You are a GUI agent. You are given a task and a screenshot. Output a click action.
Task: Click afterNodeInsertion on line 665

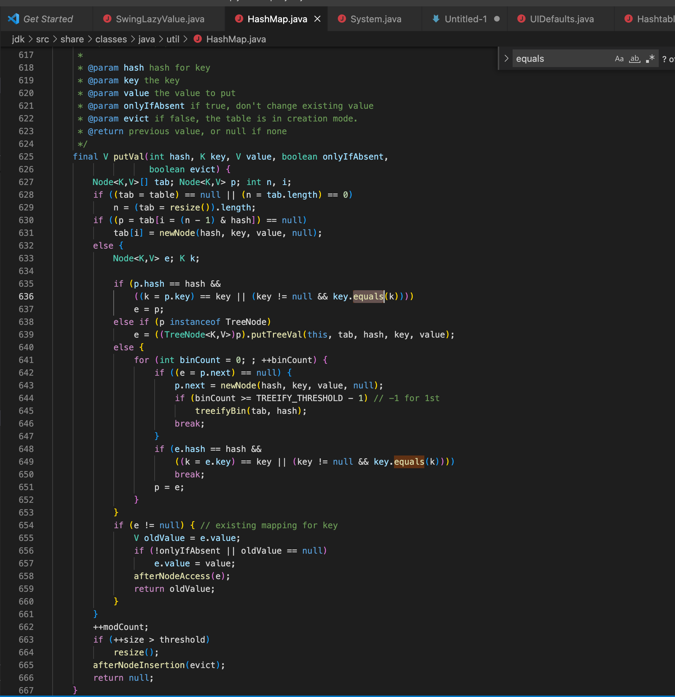pos(139,665)
